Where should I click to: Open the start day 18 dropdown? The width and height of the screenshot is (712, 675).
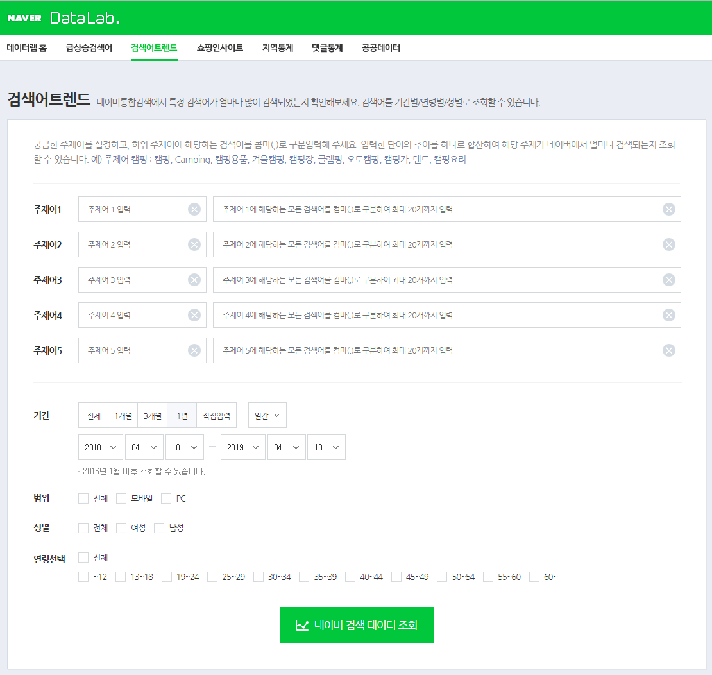click(x=184, y=447)
